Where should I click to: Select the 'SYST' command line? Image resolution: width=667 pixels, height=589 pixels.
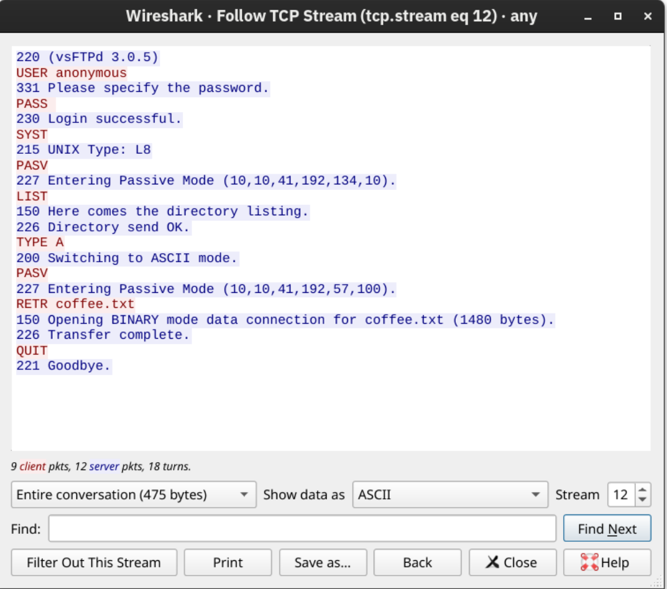[x=32, y=134]
